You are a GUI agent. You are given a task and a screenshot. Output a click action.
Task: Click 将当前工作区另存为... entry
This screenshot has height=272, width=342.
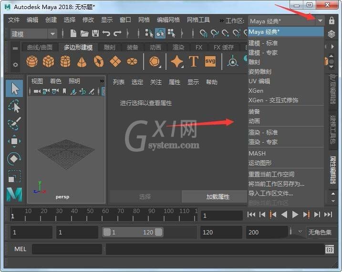(x=286, y=184)
